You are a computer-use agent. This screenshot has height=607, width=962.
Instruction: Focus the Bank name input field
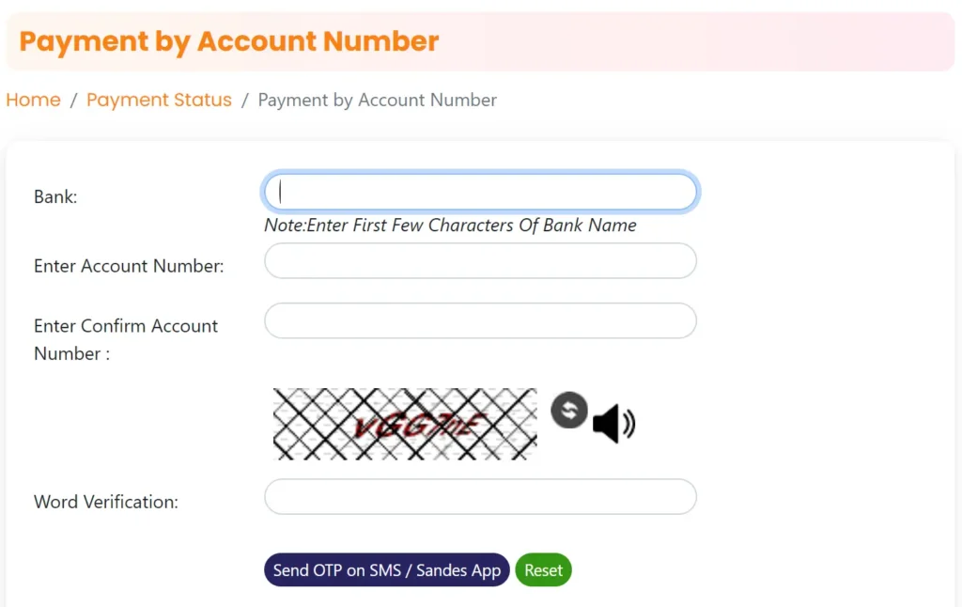tap(480, 192)
